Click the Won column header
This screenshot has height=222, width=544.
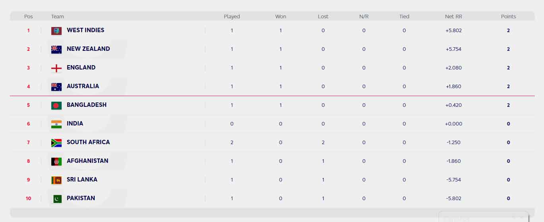281,17
